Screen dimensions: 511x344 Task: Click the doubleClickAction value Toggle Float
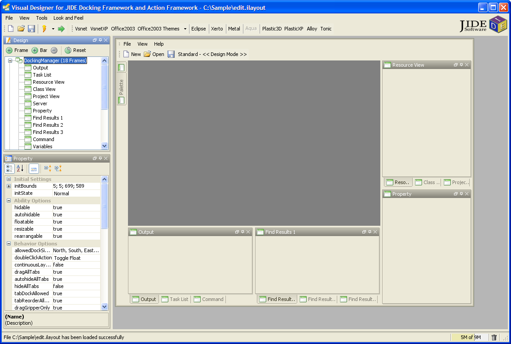(76, 258)
